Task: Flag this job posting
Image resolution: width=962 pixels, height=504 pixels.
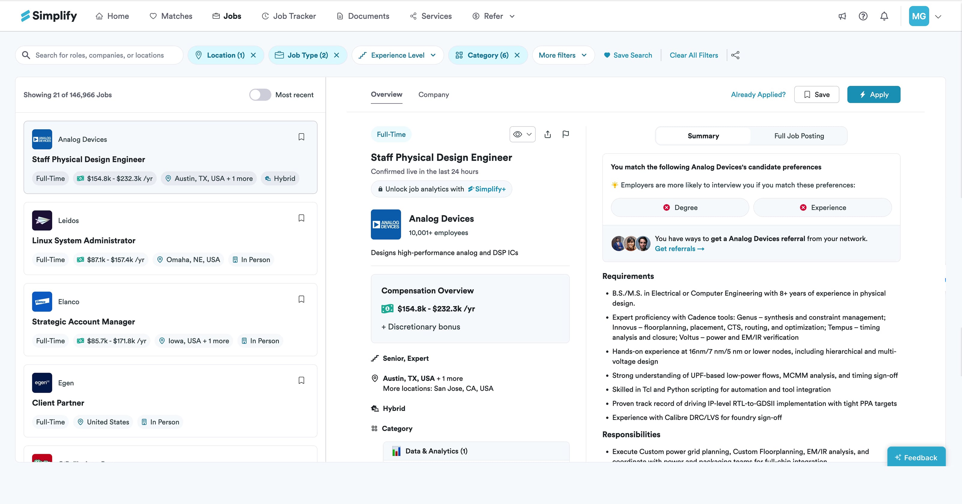Action: 566,134
